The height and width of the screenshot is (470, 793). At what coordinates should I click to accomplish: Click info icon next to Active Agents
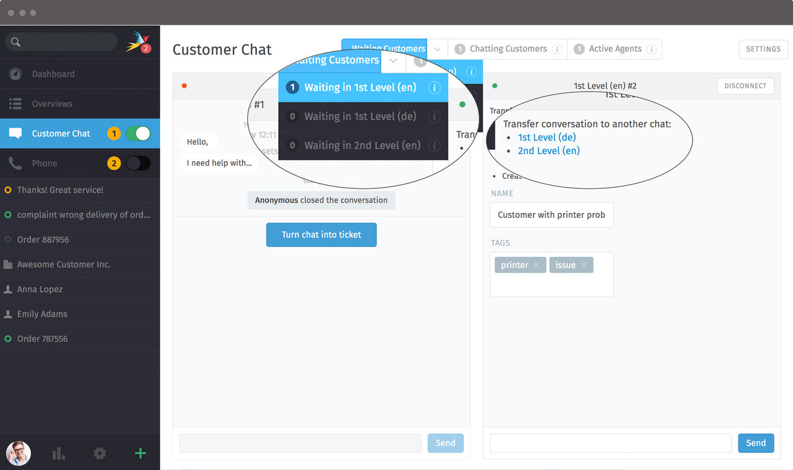point(651,50)
